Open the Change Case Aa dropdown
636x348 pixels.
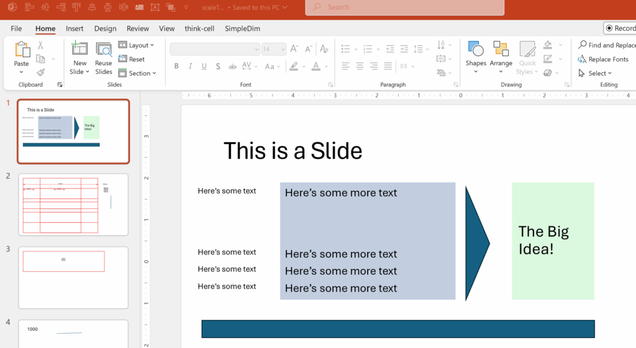(x=272, y=66)
